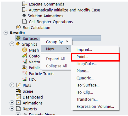Screen dimensions: 128x116
Task: Expand the Plots branch
Action: click(12, 85)
